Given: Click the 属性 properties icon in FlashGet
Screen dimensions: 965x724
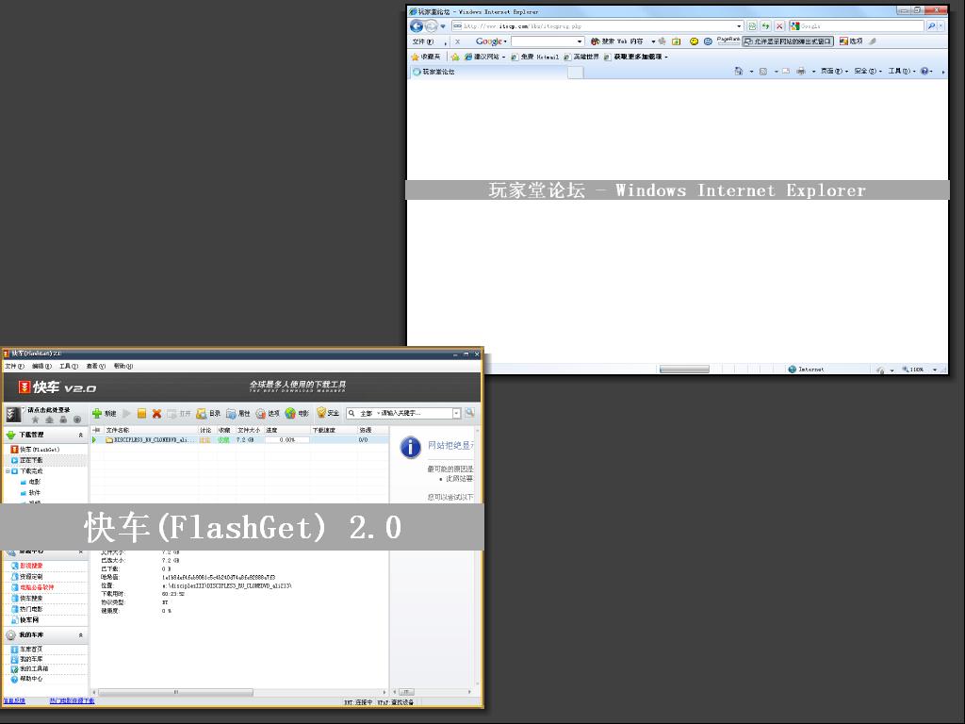Looking at the screenshot, I should coord(231,413).
